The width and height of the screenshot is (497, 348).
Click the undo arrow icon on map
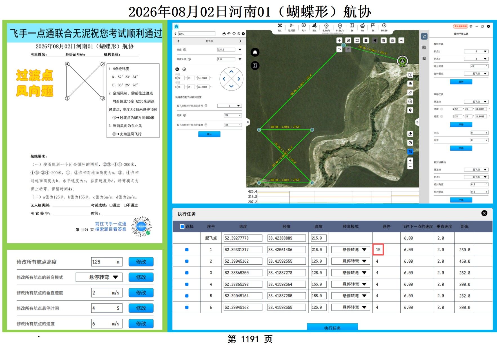pyautogui.click(x=339, y=49)
